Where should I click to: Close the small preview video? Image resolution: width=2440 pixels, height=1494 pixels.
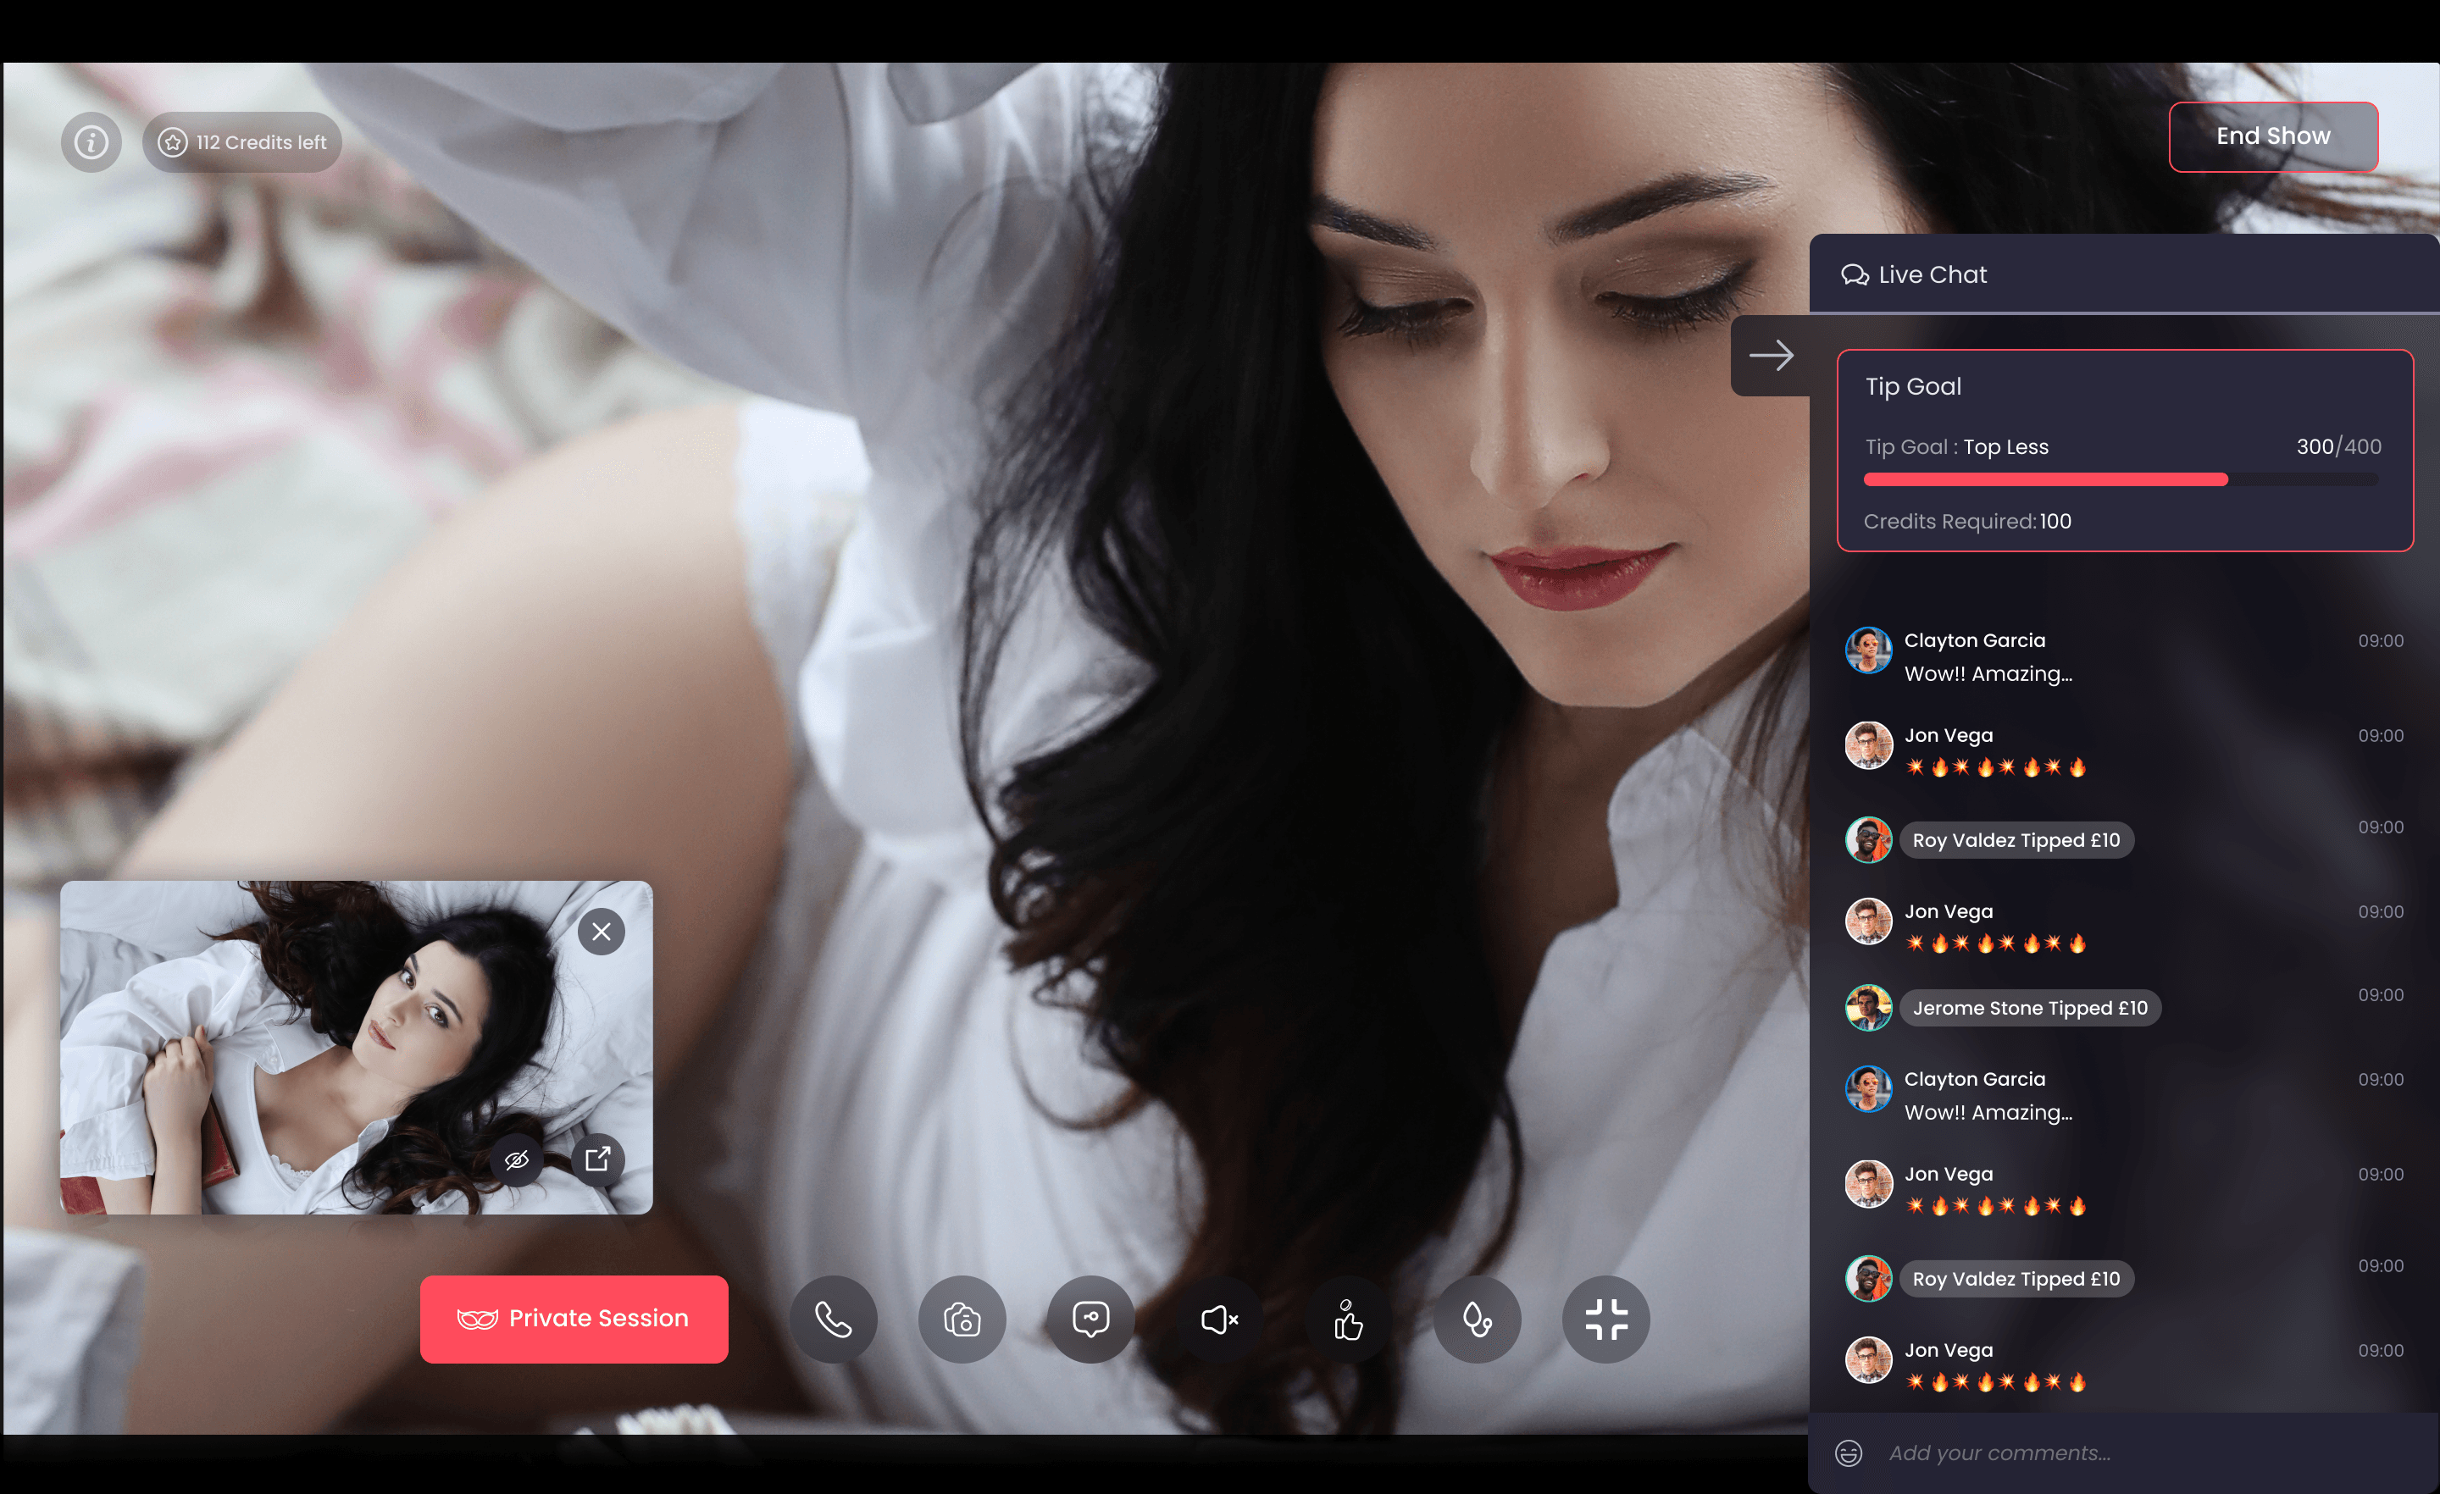(601, 932)
